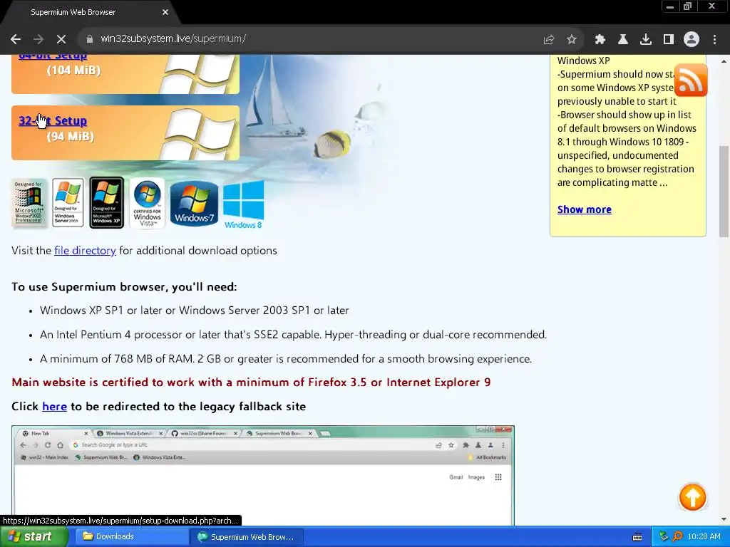
Task: Follow the 'here' legacy fallback link
Action: click(x=54, y=407)
